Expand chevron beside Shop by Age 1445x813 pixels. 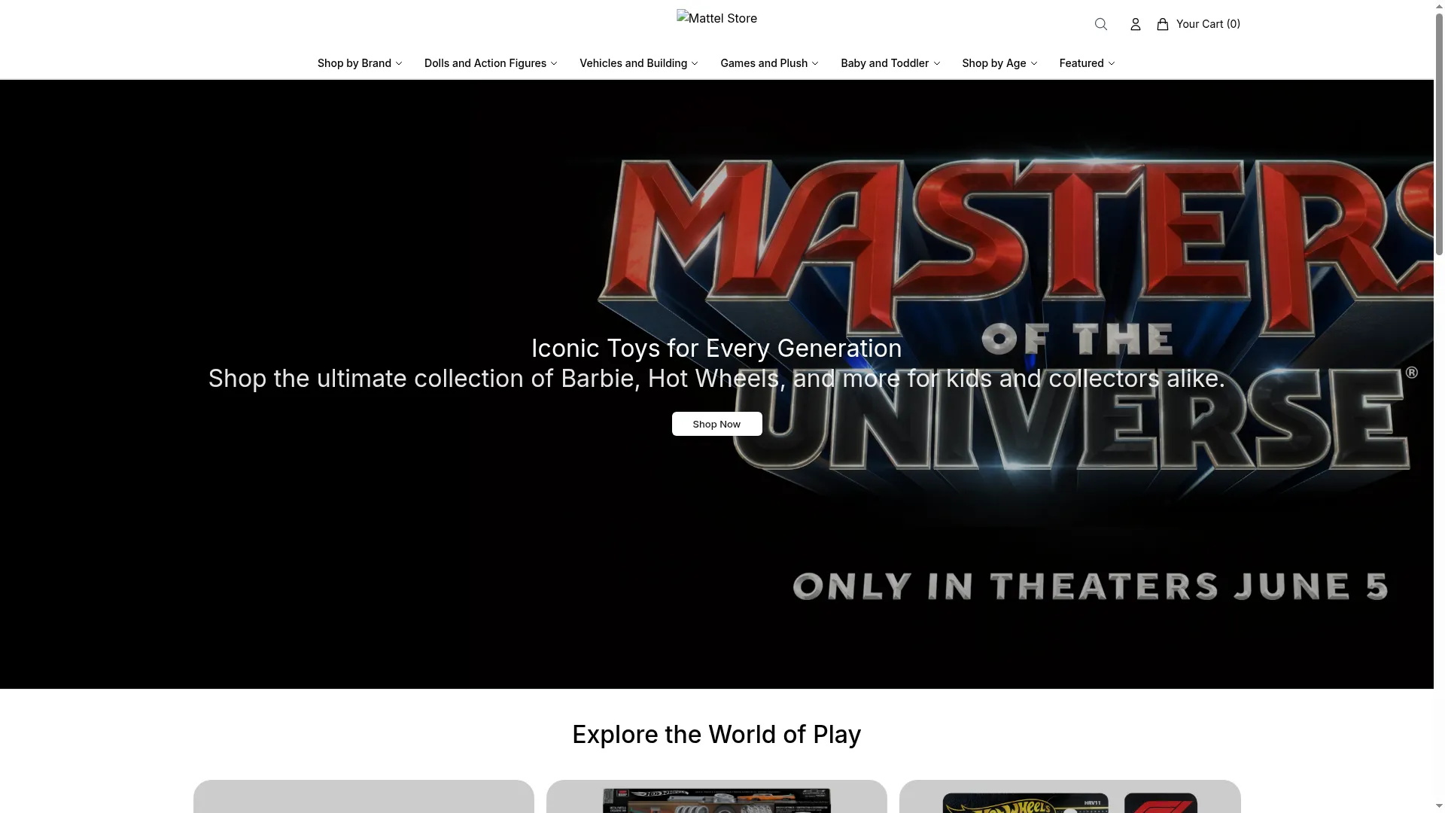(x=1034, y=63)
